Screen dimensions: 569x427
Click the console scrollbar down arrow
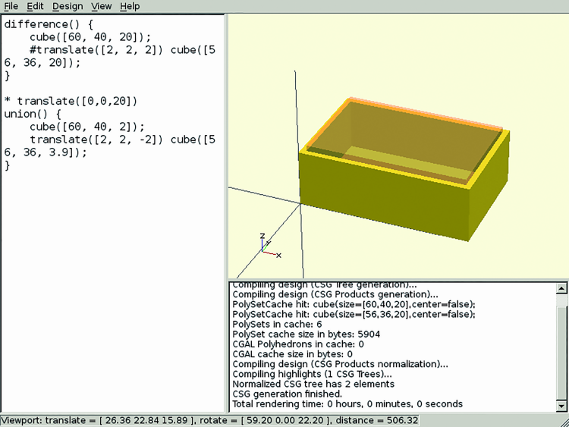tap(561, 404)
